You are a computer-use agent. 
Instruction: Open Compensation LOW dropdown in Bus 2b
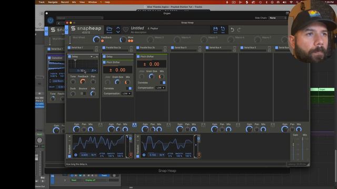160,88
